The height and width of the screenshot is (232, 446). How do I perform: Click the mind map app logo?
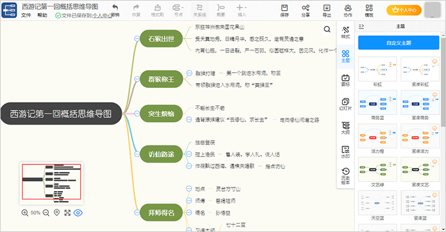coord(9,10)
